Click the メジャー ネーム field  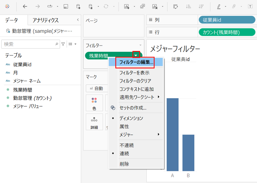click(x=27, y=81)
